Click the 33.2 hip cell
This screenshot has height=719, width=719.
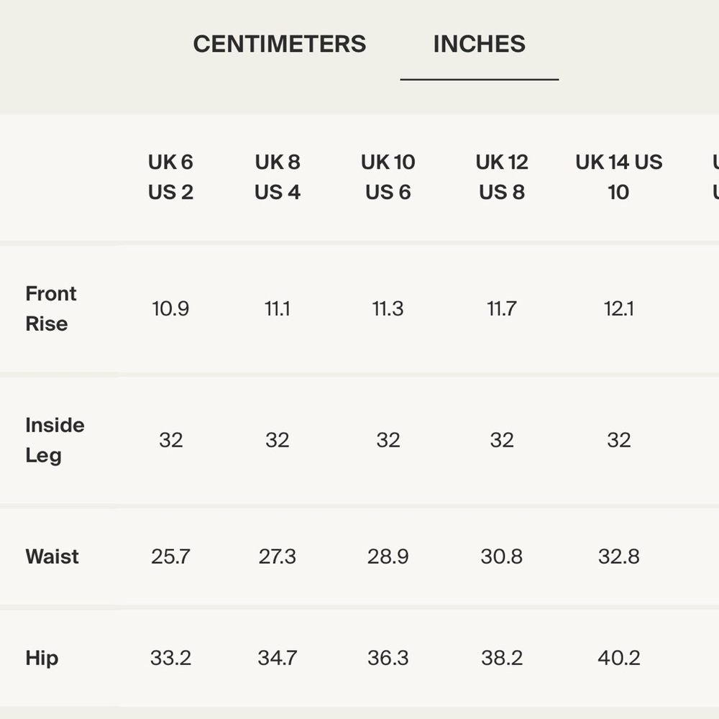pos(170,658)
